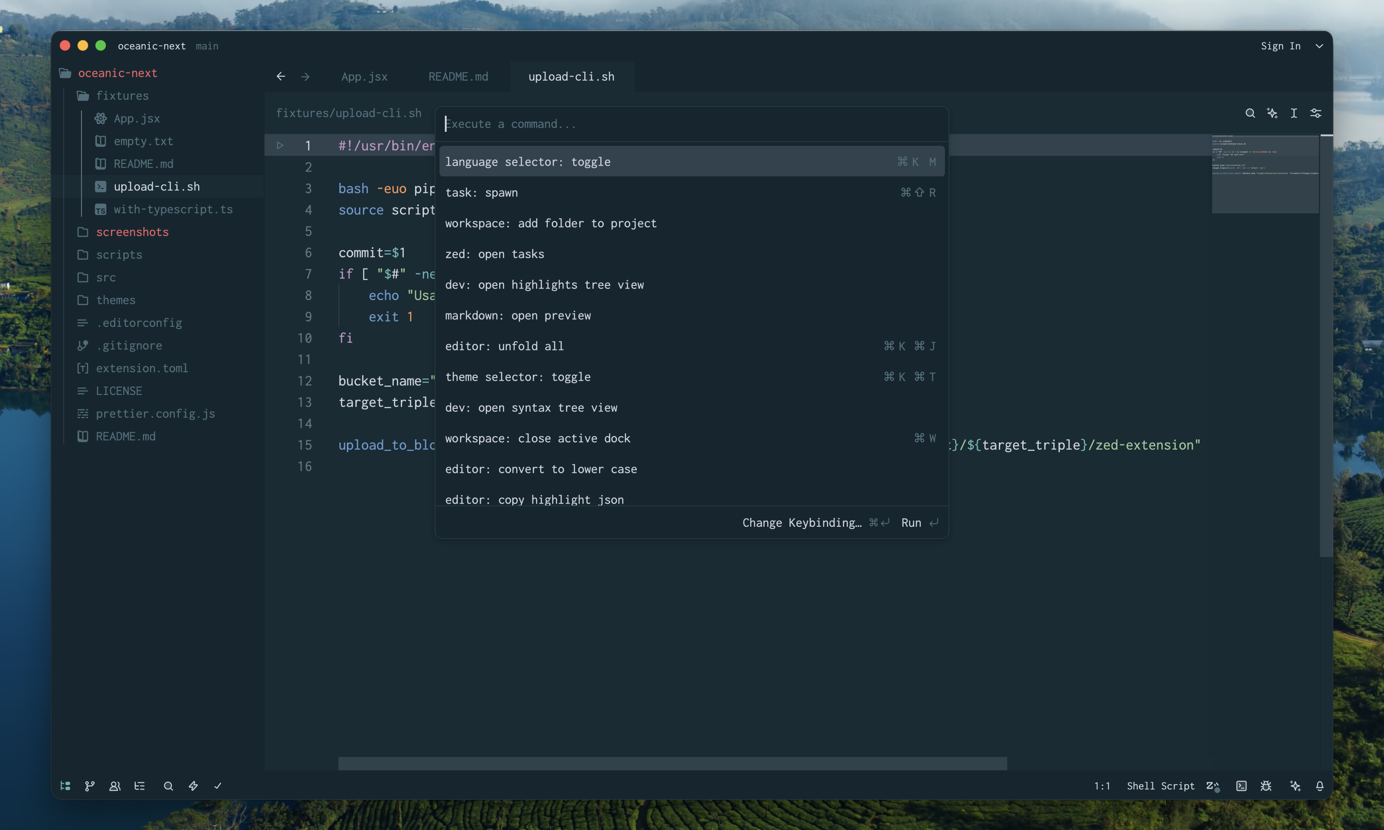Open the collaboration panel icon
1384x830 pixels.
coord(114,786)
